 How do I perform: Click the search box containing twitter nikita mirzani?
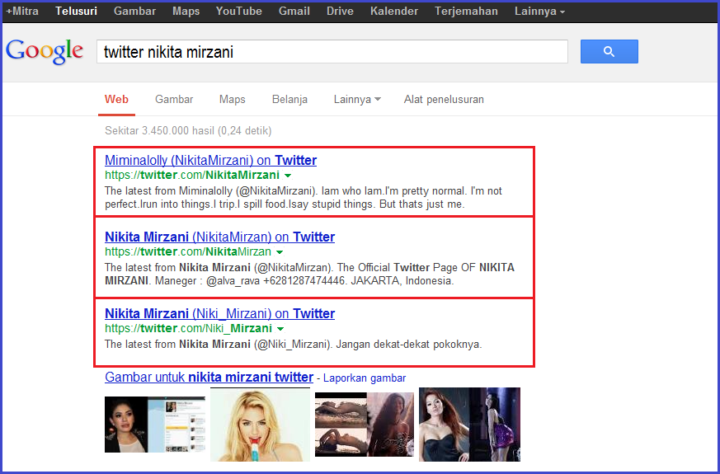332,51
